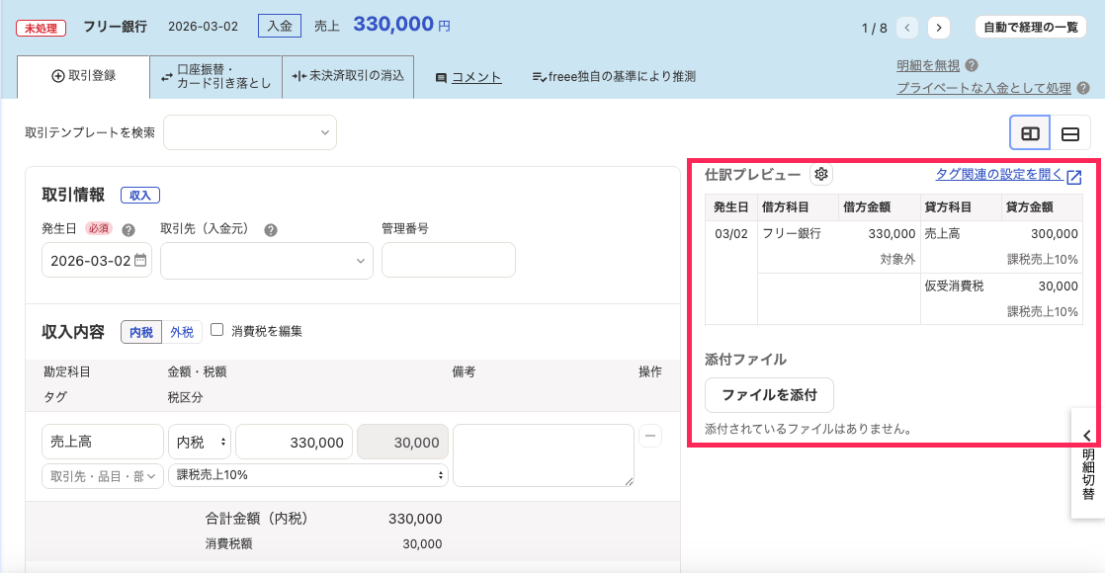Click the greyed 30,000 tax amount field
Image resolution: width=1105 pixels, height=573 pixels.
403,442
